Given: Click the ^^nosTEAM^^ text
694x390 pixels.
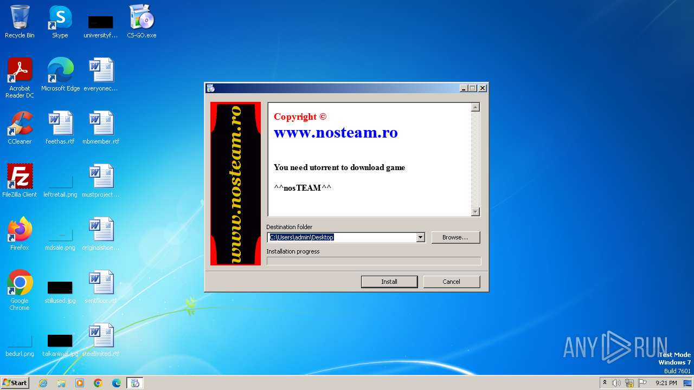Looking at the screenshot, I should click(x=303, y=188).
